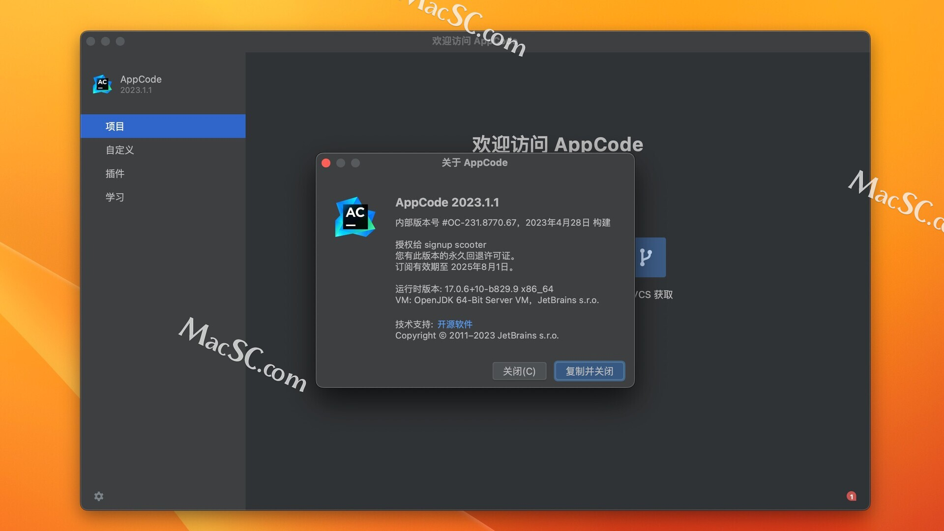Click the 关于 AppCode dialog title

[474, 163]
